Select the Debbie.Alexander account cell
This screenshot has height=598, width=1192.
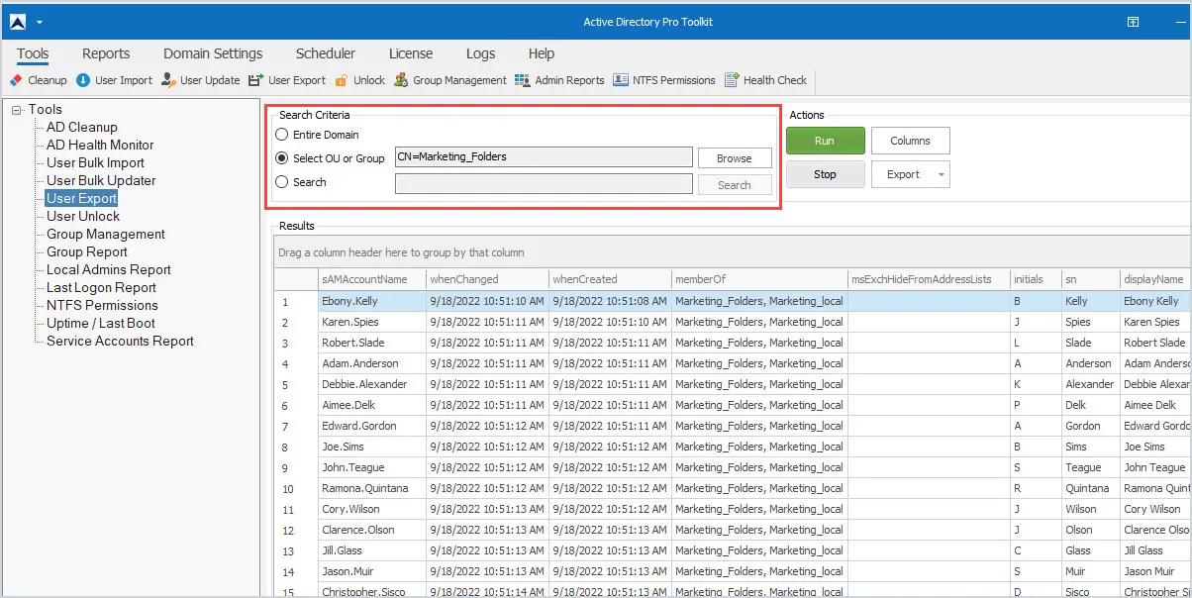coord(372,384)
